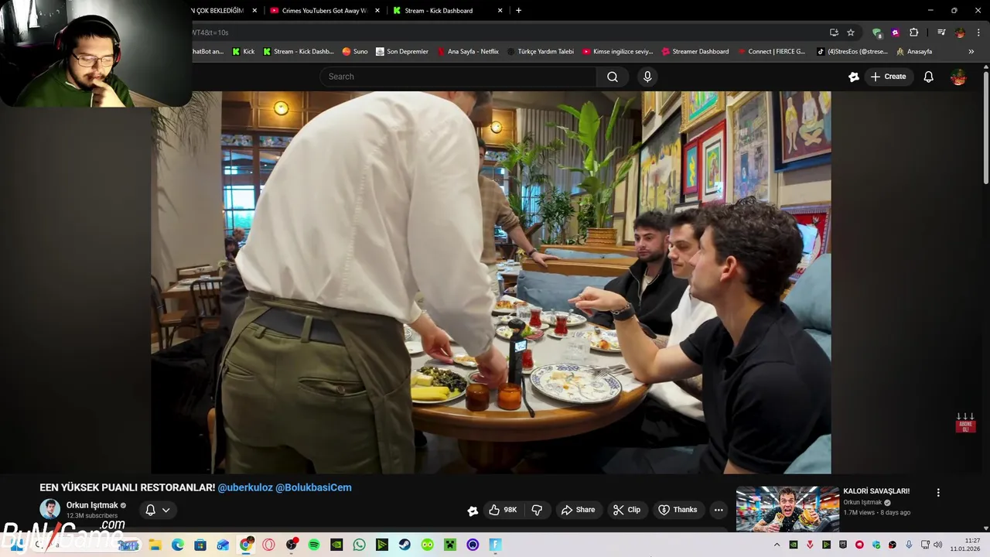Open Microsoft Store from the taskbar

coord(200,545)
